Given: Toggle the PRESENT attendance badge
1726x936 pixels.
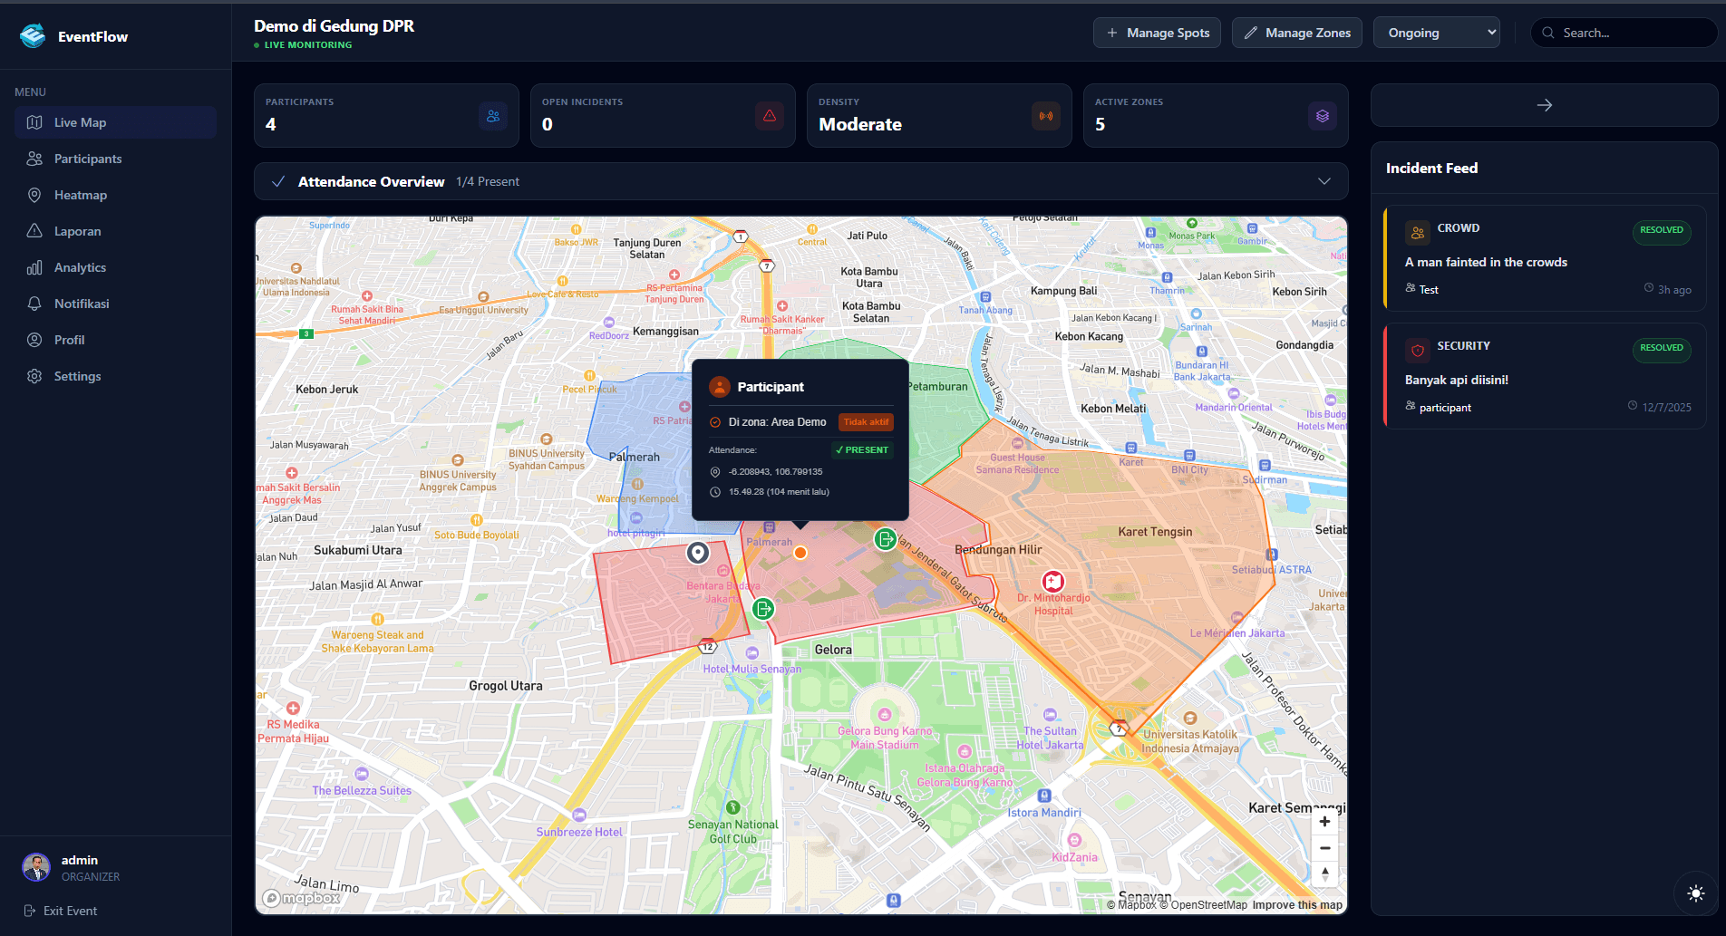Looking at the screenshot, I should [x=861, y=449].
